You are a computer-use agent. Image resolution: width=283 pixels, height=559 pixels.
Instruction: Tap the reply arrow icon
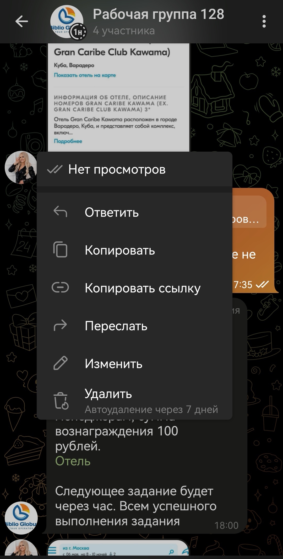60,212
